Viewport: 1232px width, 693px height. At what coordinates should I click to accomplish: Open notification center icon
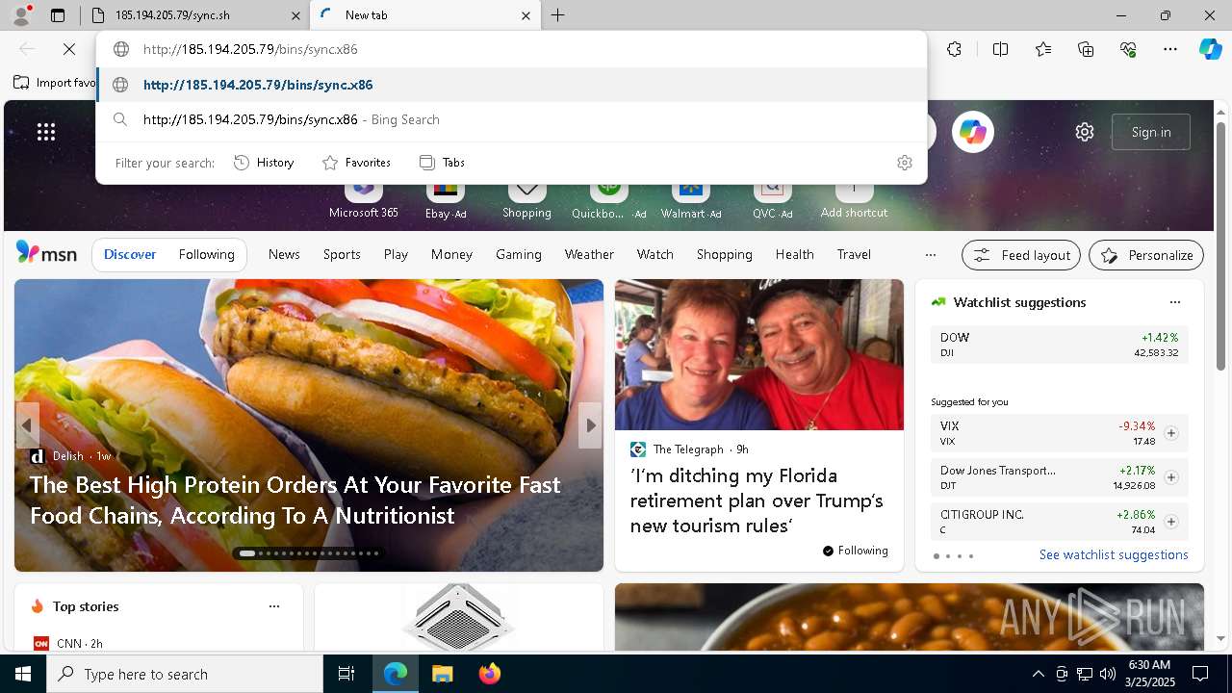click(1200, 674)
